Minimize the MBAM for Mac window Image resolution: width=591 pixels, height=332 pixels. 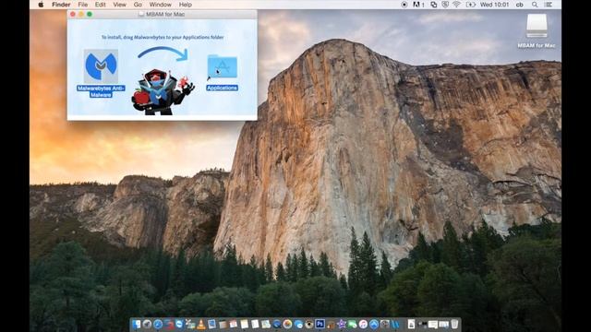(x=81, y=15)
